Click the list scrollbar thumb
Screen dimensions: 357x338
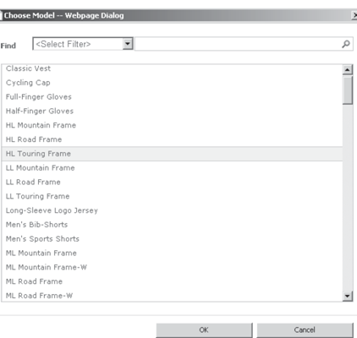348,90
